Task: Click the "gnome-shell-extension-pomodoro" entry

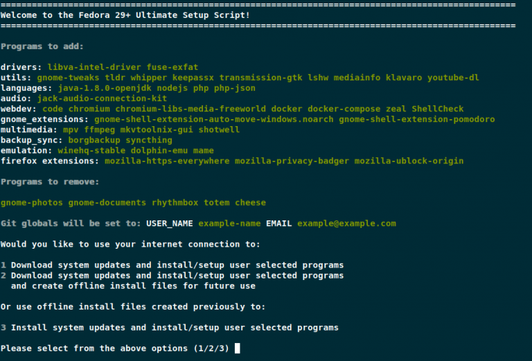Action: pyautogui.click(x=417, y=119)
